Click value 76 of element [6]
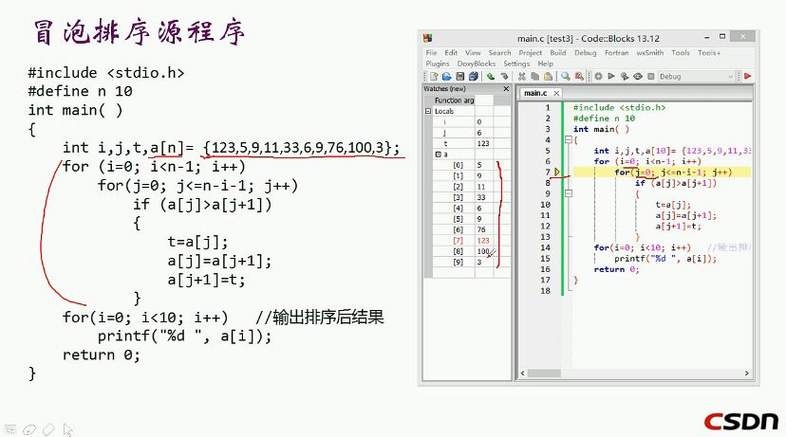 pos(481,229)
